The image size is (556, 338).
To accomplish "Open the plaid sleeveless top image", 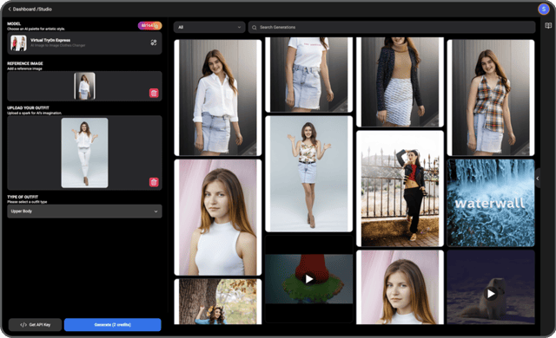I will [491, 97].
